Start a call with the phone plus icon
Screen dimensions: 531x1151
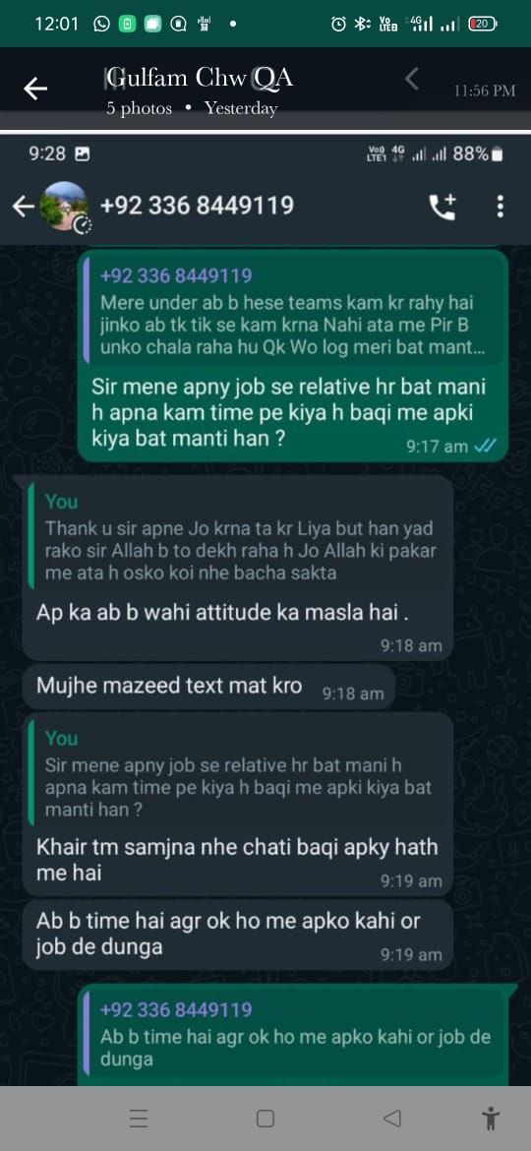(x=442, y=207)
